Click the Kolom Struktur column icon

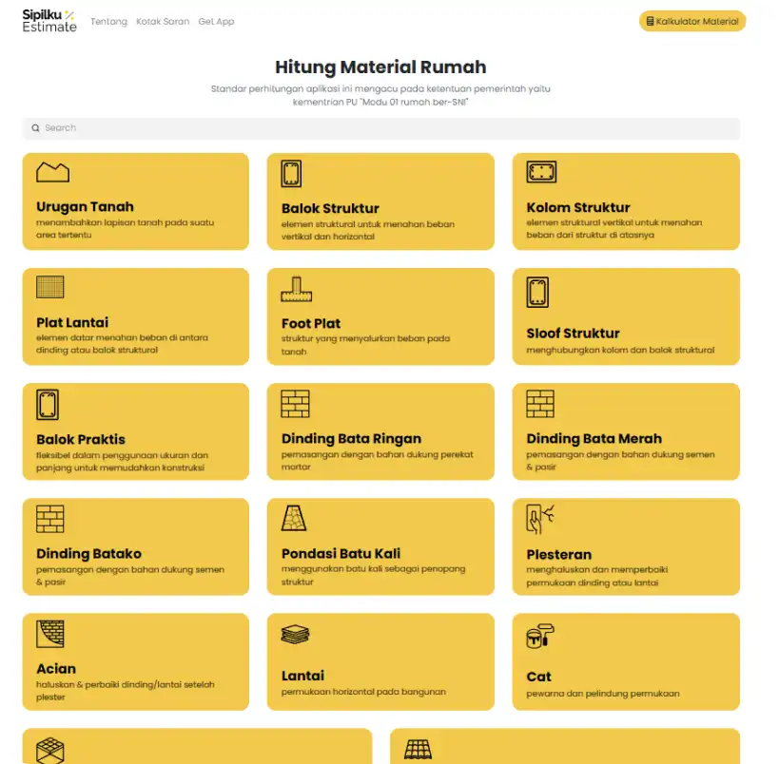pos(541,172)
